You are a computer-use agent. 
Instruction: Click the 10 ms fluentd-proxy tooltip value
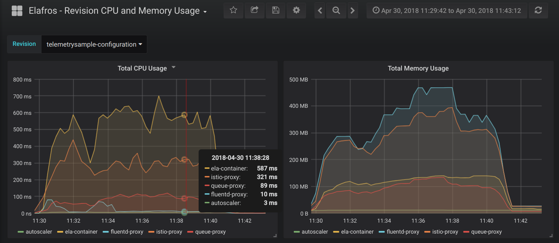pos(269,194)
